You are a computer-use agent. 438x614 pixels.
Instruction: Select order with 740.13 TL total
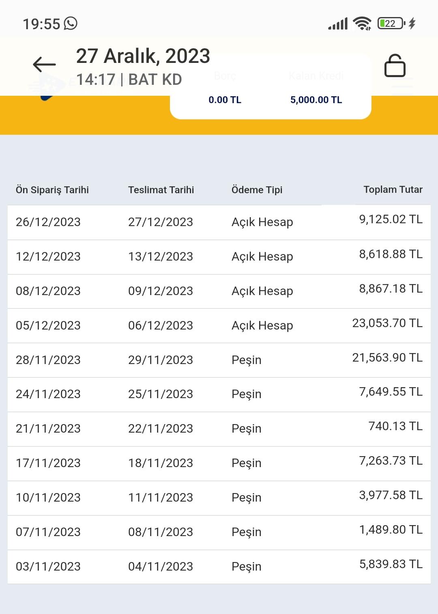pyautogui.click(x=219, y=429)
